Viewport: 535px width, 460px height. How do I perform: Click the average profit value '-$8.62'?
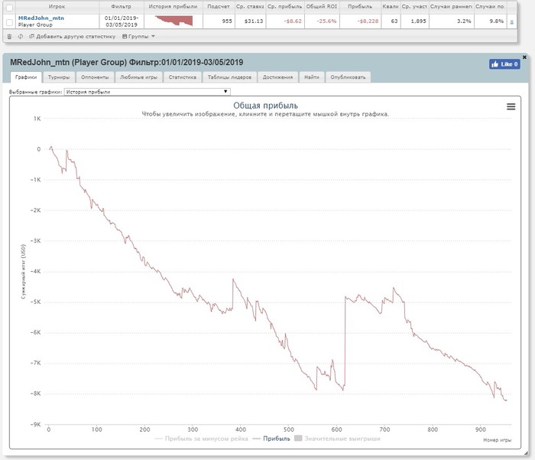point(293,21)
